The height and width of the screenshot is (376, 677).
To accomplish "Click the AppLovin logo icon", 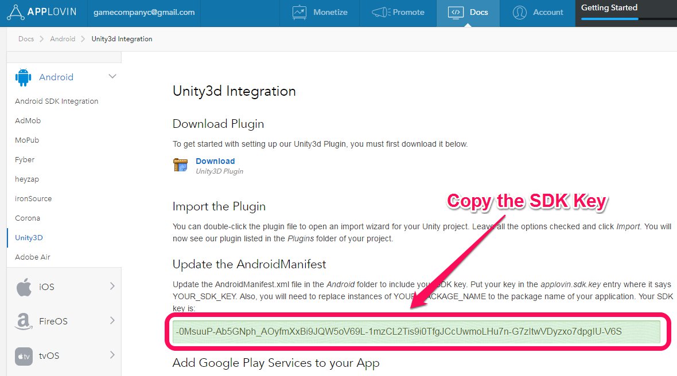I will point(15,12).
